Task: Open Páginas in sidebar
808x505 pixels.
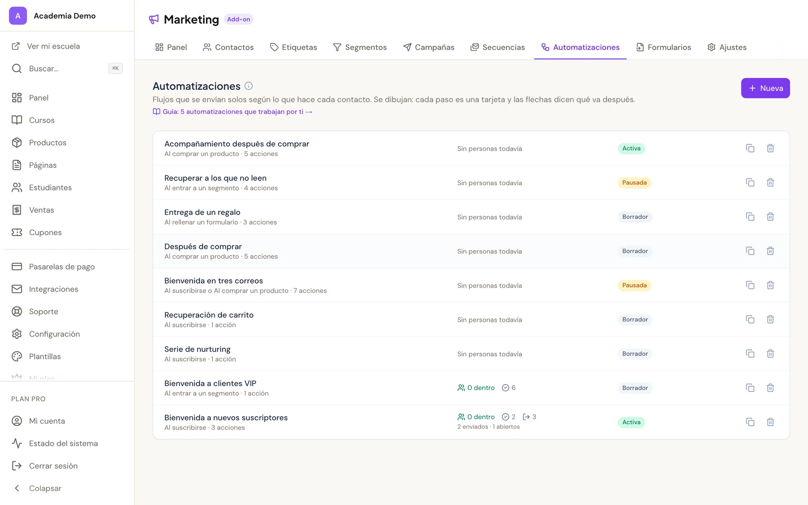Action: pyautogui.click(x=67, y=165)
